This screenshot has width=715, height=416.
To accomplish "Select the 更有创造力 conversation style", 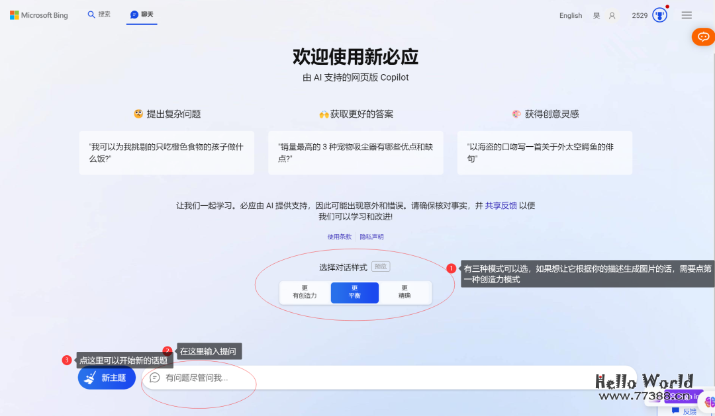I will (x=304, y=292).
